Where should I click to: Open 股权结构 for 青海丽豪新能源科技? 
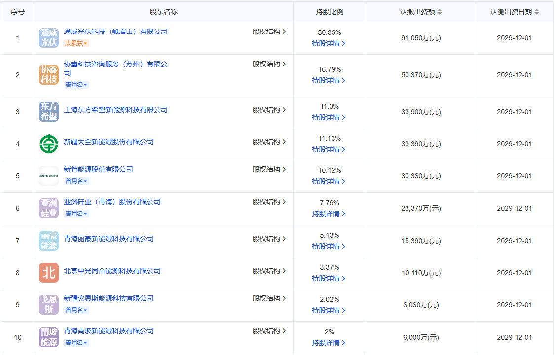pos(269,239)
